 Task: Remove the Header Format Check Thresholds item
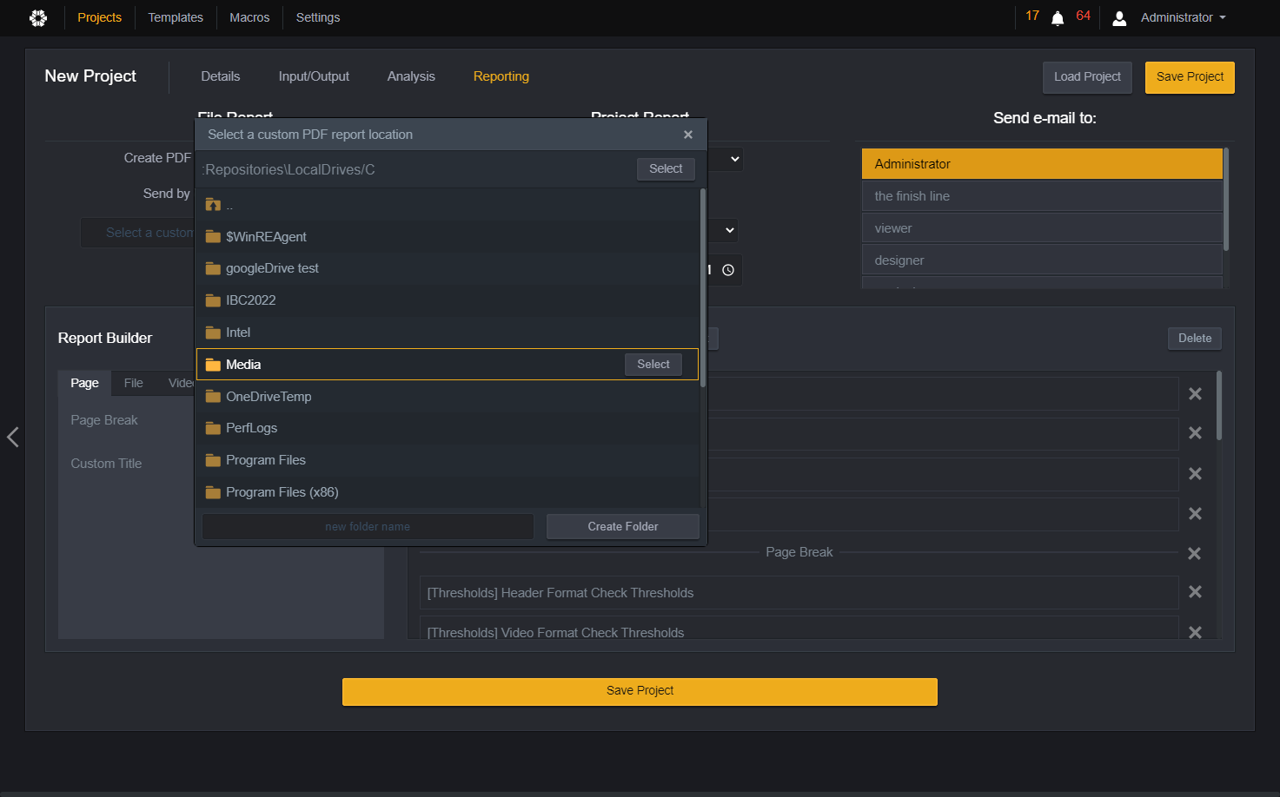click(1195, 592)
